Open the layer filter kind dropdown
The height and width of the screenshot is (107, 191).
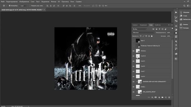pos(140,29)
